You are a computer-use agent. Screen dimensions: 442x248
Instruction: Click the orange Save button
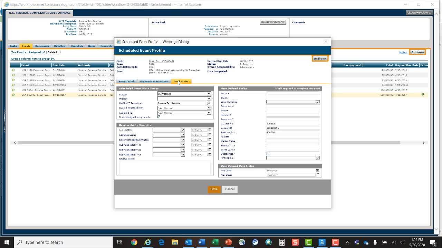pyautogui.click(x=214, y=189)
